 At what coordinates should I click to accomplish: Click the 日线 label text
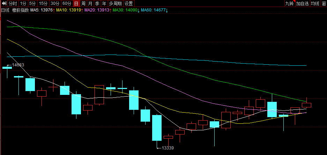[5, 10]
